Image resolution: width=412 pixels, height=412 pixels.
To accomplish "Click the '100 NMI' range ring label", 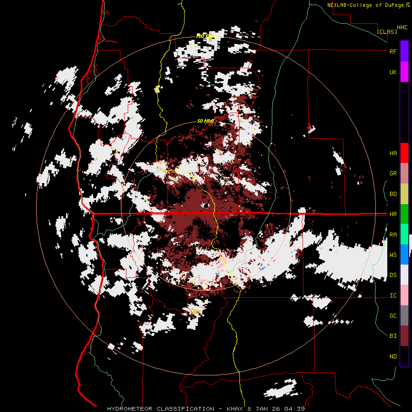I will coord(206,36).
